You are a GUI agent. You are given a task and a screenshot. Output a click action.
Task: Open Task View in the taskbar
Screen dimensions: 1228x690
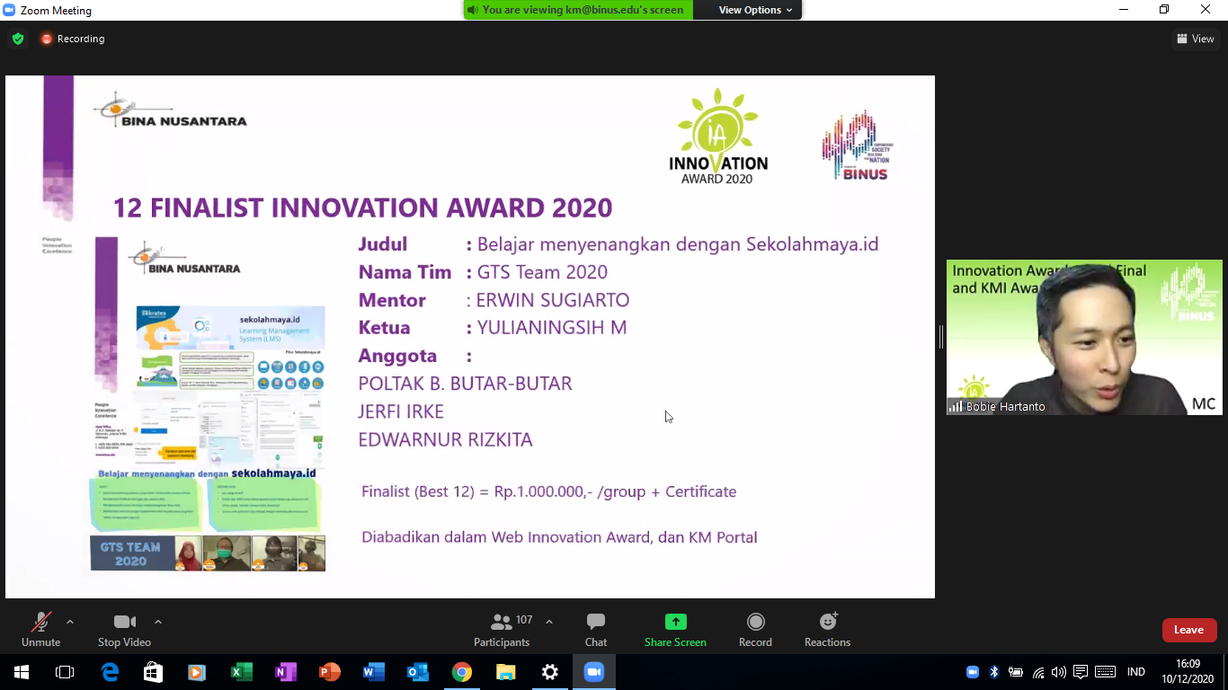pyautogui.click(x=65, y=672)
